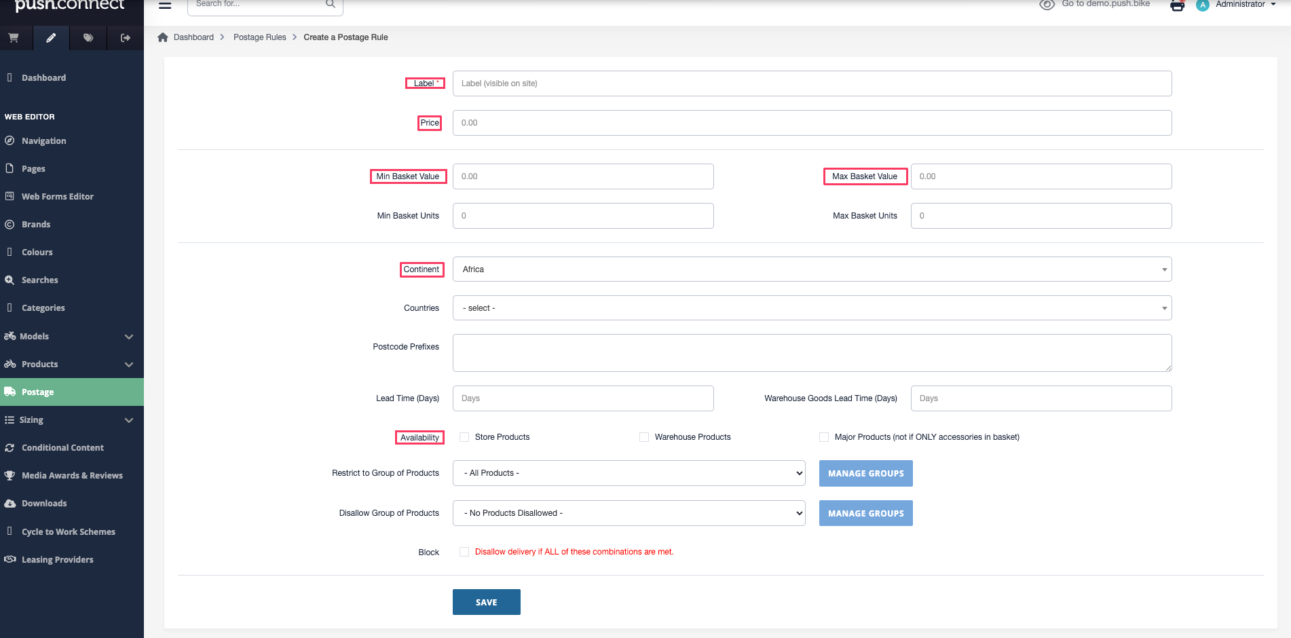Click the Label text input field
This screenshot has height=638, width=1291.
(x=812, y=83)
